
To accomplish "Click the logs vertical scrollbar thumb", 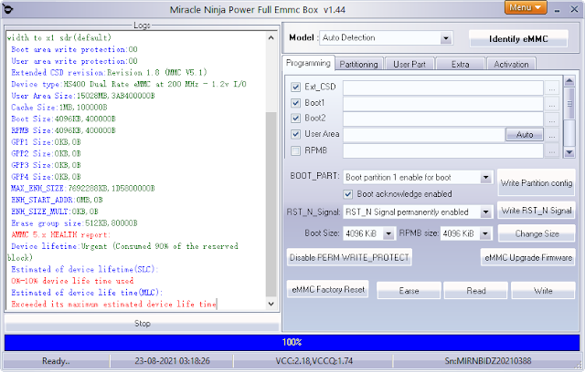I will click(271, 204).
